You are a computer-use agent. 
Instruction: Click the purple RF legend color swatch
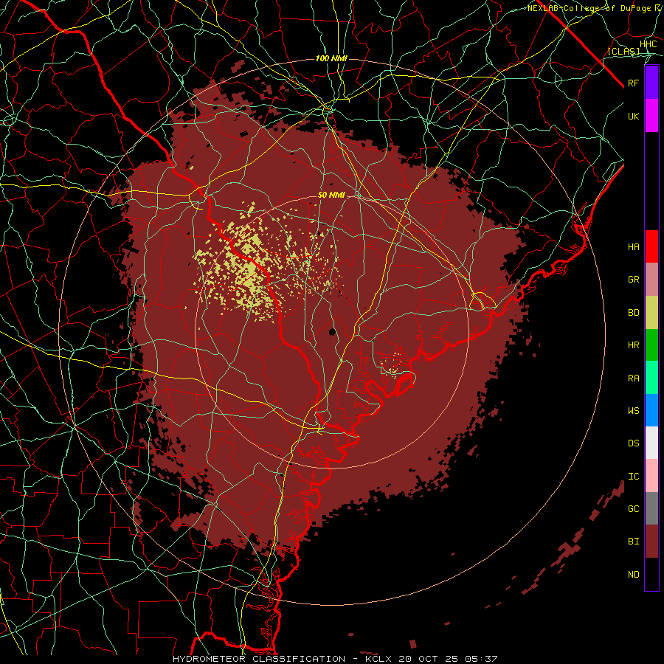point(651,83)
